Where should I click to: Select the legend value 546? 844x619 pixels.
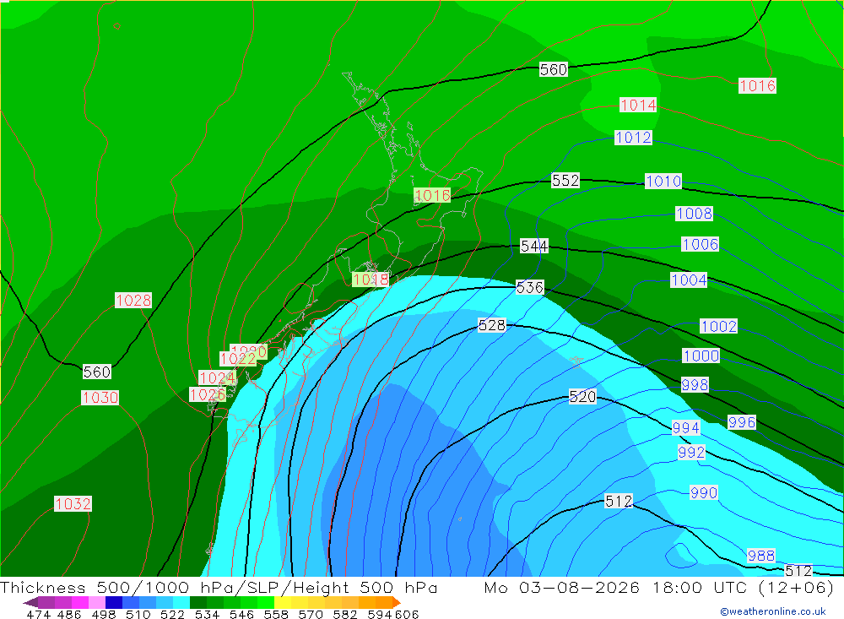tap(241, 614)
